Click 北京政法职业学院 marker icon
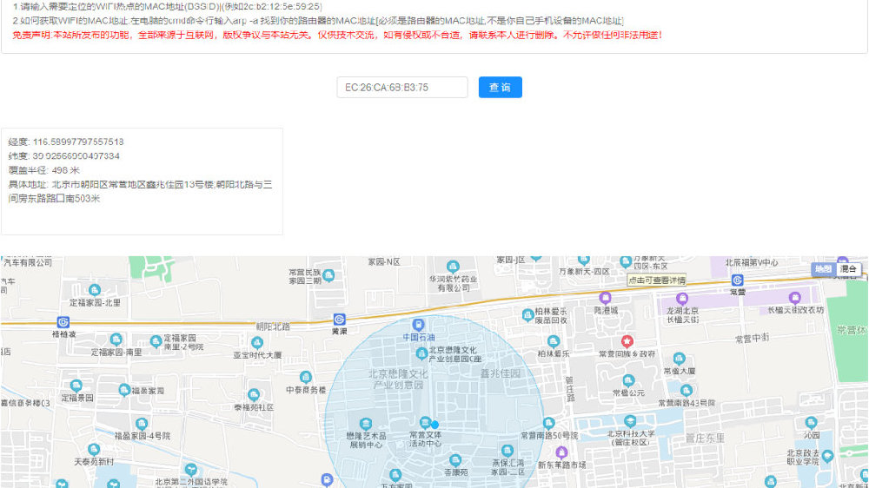 tap(827, 456)
